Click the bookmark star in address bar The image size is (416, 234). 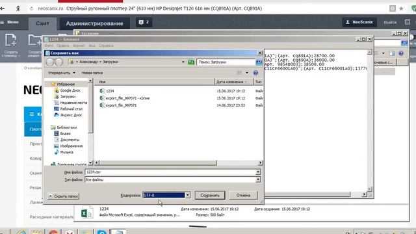[x=401, y=8]
